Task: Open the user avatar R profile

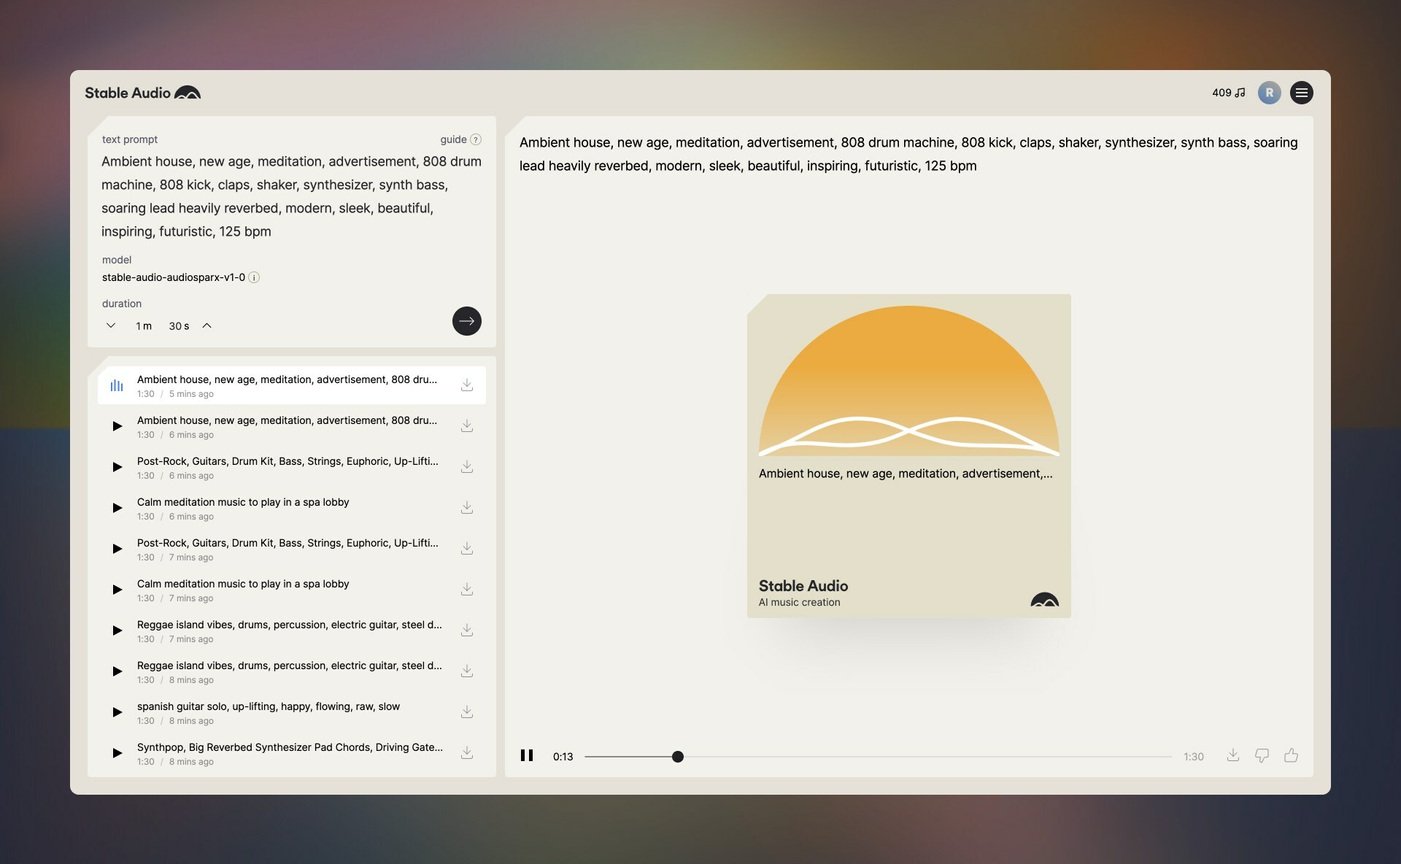Action: (1269, 93)
